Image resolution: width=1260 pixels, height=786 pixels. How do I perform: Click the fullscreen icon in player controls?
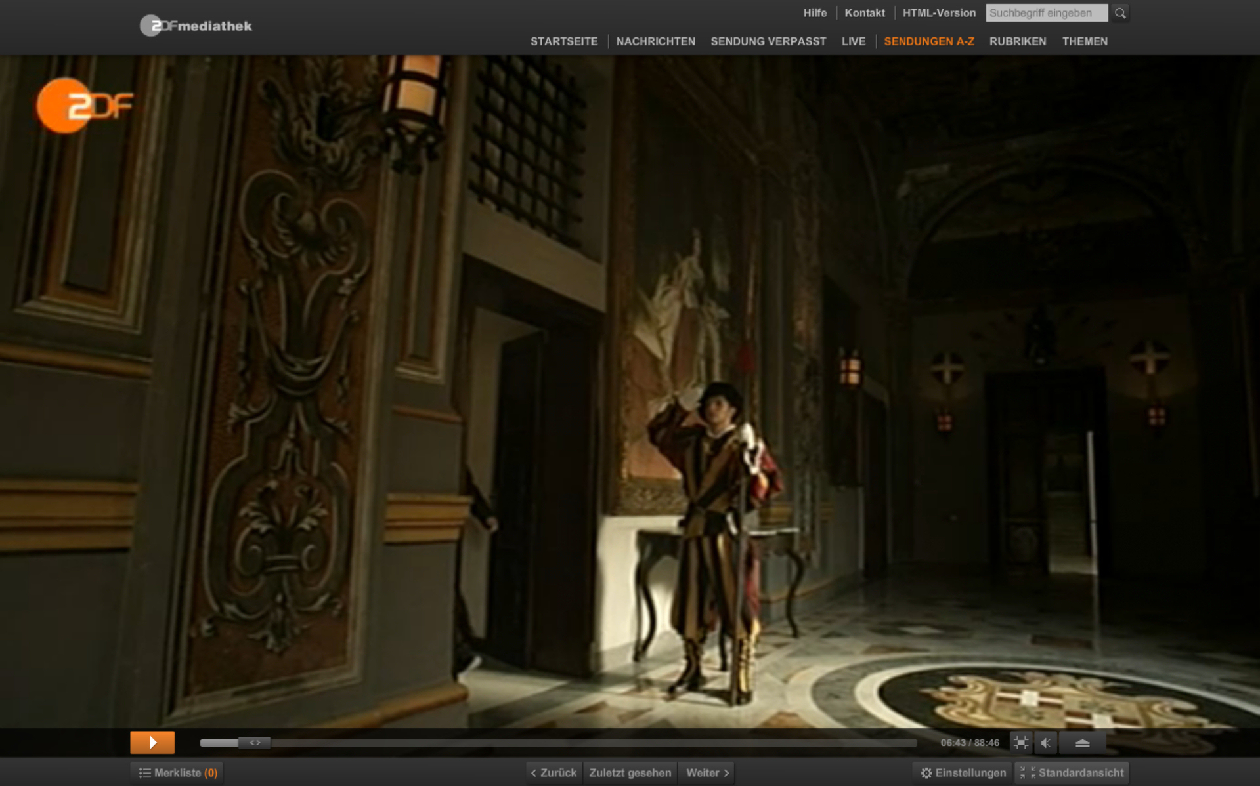[x=1020, y=743]
